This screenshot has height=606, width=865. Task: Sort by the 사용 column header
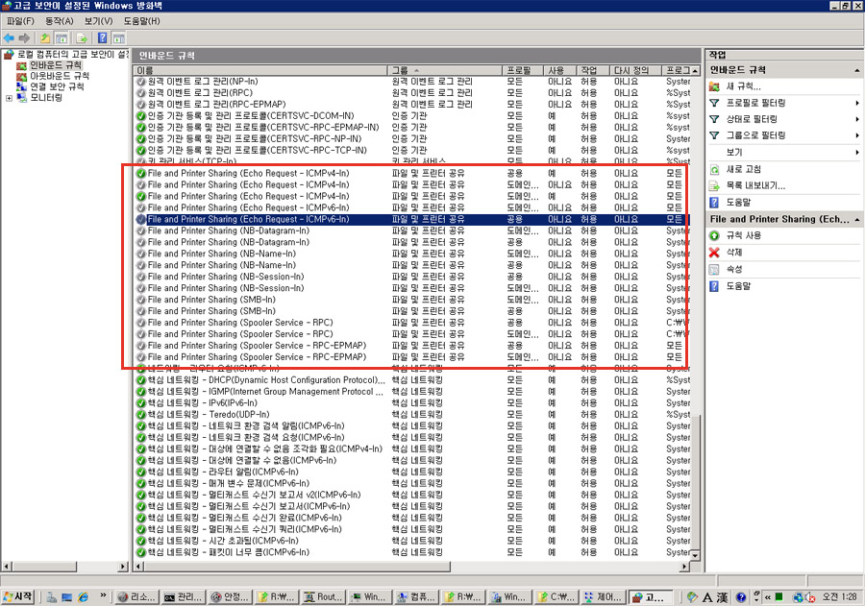tap(560, 70)
